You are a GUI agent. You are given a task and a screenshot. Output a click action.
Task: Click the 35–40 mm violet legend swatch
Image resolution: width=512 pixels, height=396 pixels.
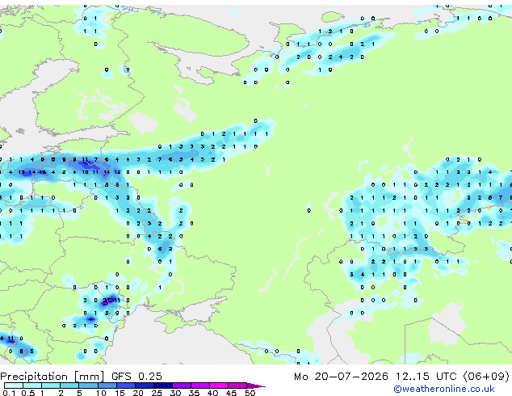click(x=200, y=385)
